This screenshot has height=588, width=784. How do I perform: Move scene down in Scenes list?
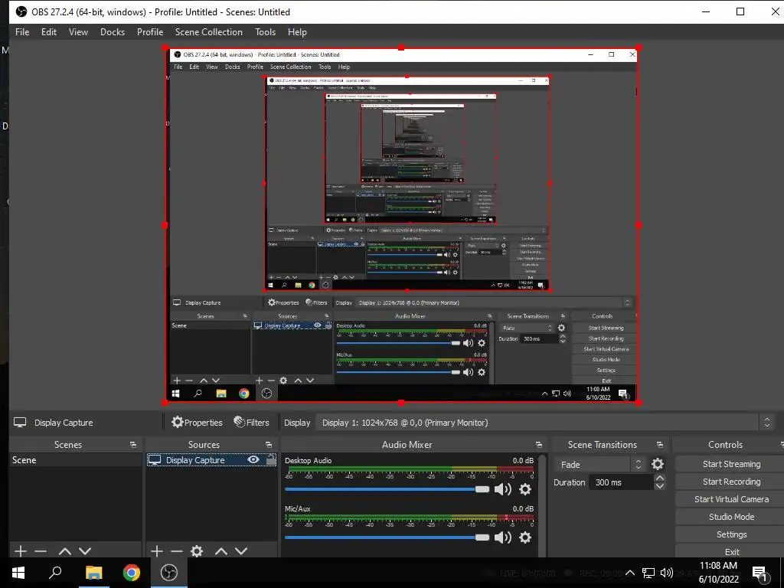click(x=85, y=551)
